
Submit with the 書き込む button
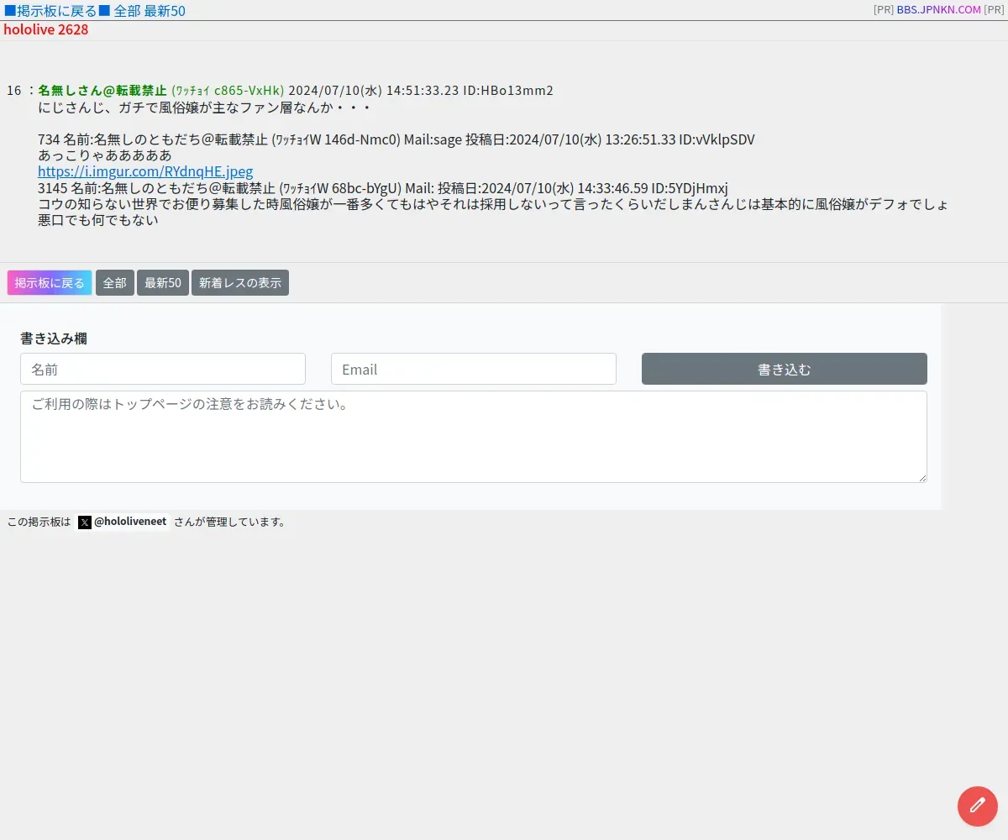click(x=785, y=369)
